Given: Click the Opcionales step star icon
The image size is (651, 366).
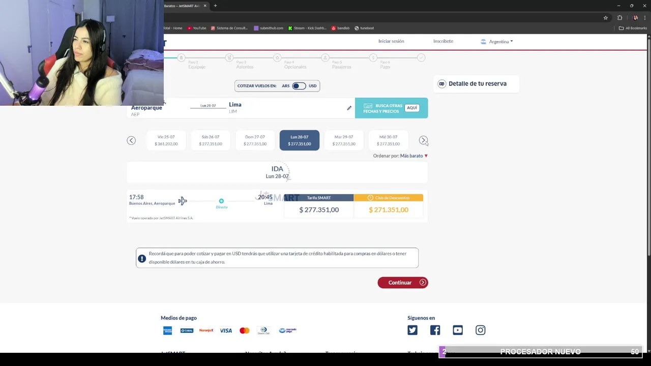Looking at the screenshot, I should [277, 58].
